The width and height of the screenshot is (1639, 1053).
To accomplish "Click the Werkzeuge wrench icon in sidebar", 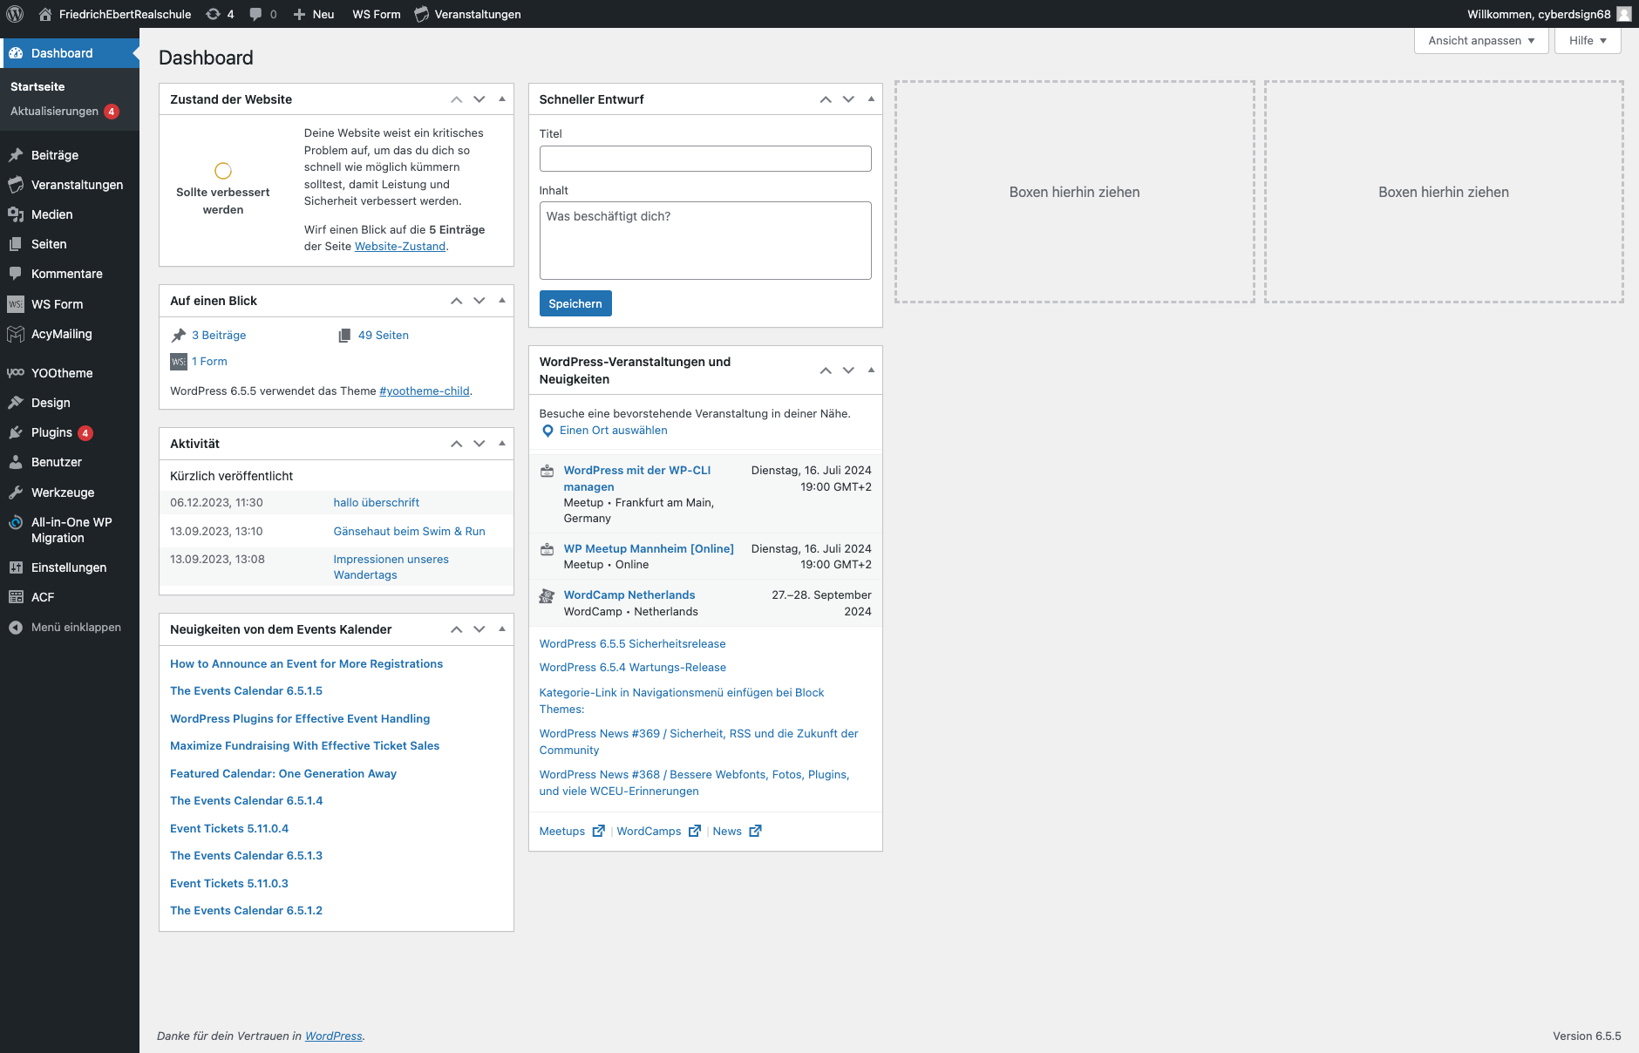I will (16, 493).
